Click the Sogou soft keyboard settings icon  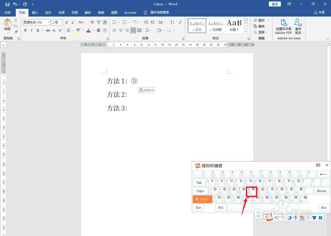click(318, 165)
